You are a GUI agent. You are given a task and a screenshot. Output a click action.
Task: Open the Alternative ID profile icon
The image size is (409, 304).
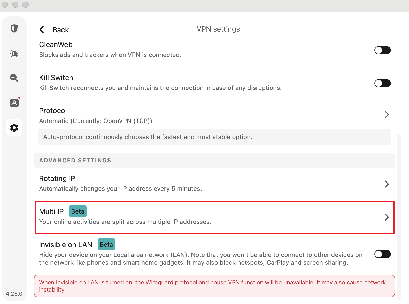pos(14,103)
